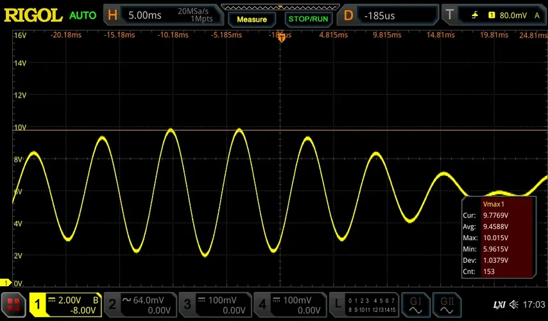This screenshot has height=321, width=548.
Task: Select the Vmax1 measurement header
Action: tap(493, 204)
